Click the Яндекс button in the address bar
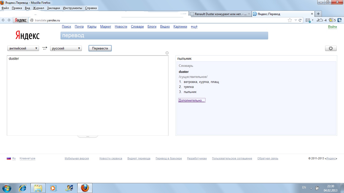The width and height of the screenshot is (344, 193). 21,20
